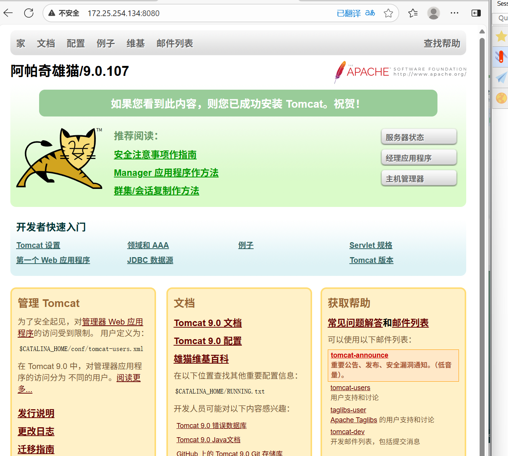This screenshot has height=456, width=508.
Task: Click the red tool sidebar icon
Action: 501,57
